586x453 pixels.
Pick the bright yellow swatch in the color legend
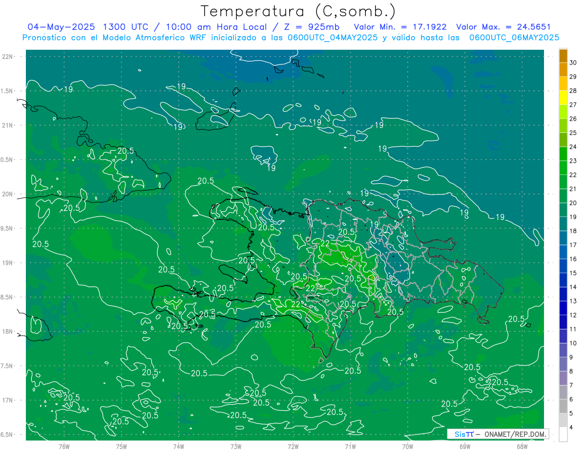pyautogui.click(x=564, y=98)
